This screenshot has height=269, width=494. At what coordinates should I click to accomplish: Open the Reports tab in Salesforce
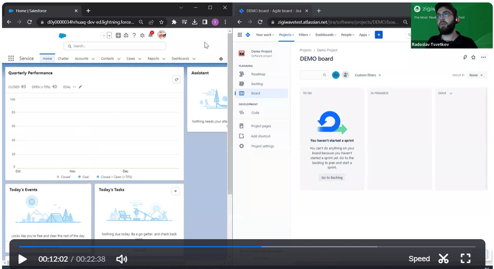(153, 58)
